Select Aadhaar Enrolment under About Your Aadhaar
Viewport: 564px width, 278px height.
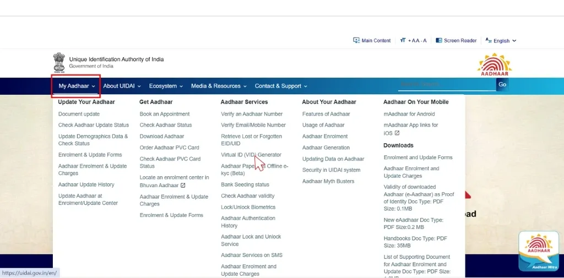(325, 137)
